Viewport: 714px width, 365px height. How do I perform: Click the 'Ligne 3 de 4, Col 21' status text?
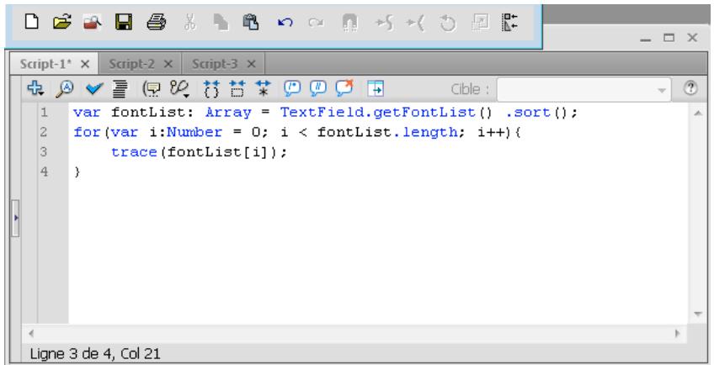95,353
